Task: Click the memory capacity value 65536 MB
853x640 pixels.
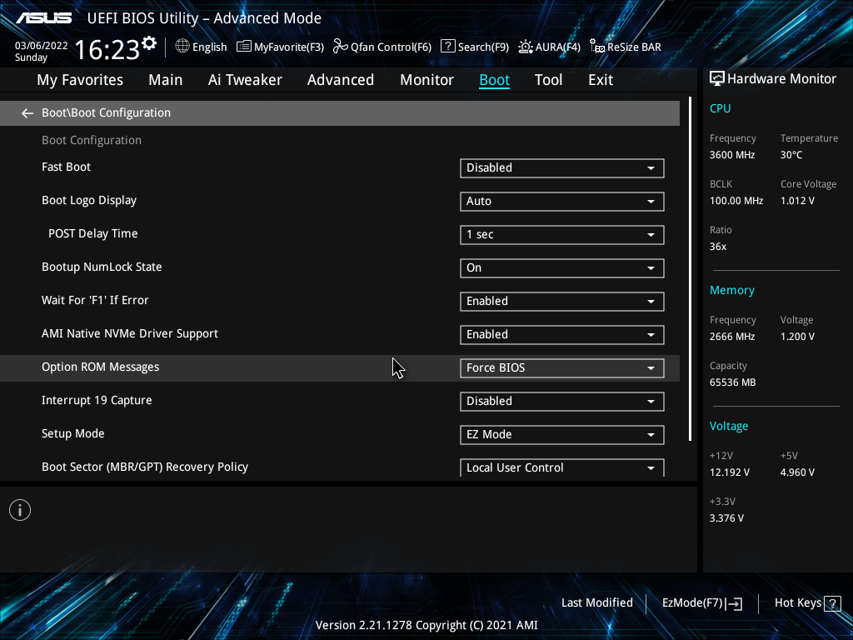Action: point(733,382)
